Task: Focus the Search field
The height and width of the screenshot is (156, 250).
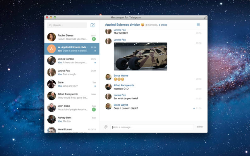Action: point(67,25)
